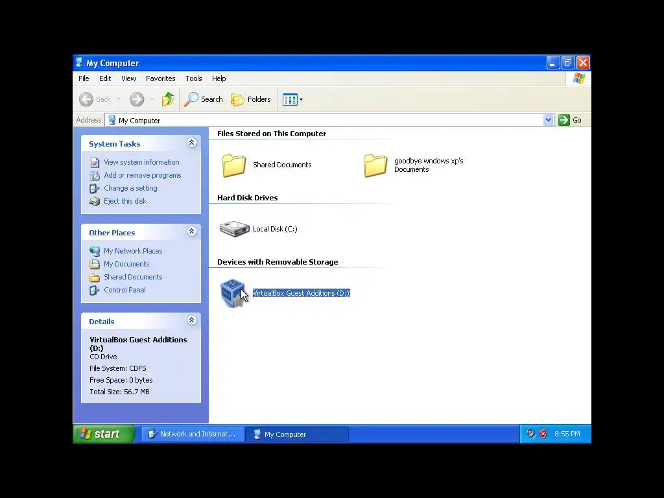Go up one folder level icon

click(168, 99)
